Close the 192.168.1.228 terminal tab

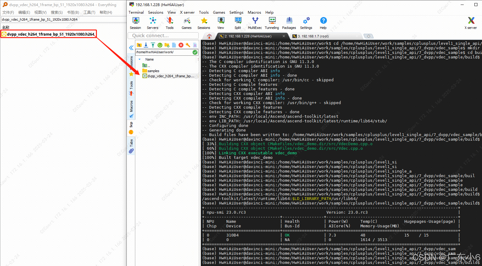click(x=284, y=36)
